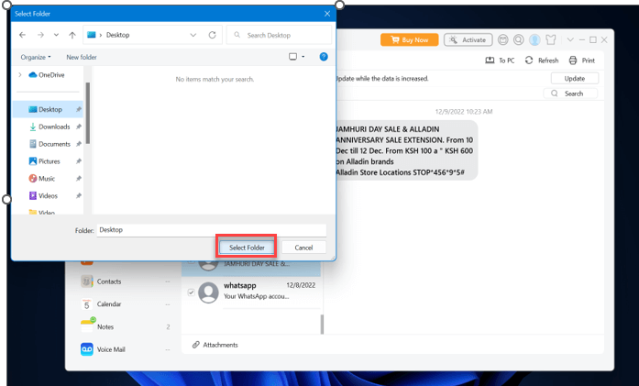Click the Voice Mail icon in sidebar
This screenshot has height=386, width=639.
(x=87, y=349)
